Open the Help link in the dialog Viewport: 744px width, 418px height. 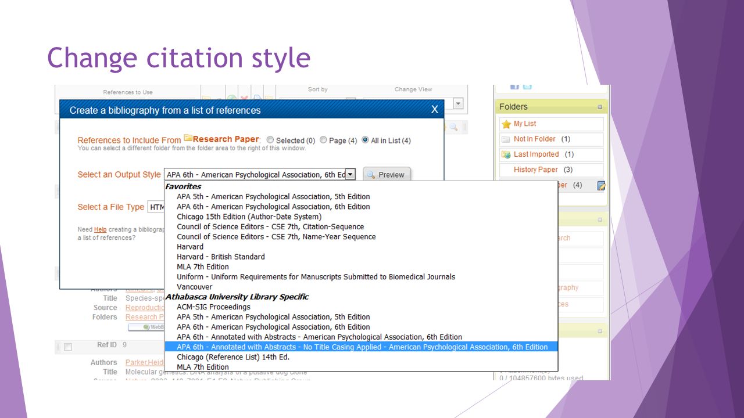click(x=100, y=229)
